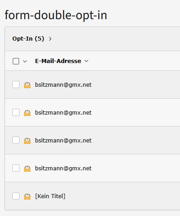The width and height of the screenshot is (180, 216).
Task: Tick the checkbox of the third bsitzmann@gmx.net row
Action: [16, 140]
